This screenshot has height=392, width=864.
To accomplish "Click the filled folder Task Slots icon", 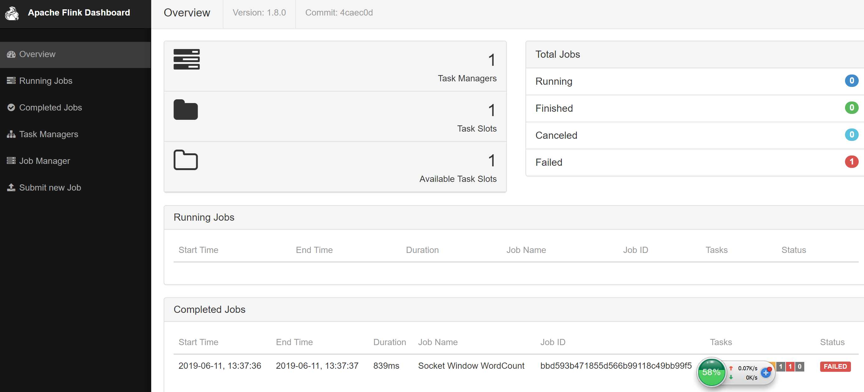I will [185, 109].
